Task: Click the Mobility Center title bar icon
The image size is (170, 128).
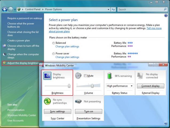Action: [42, 65]
